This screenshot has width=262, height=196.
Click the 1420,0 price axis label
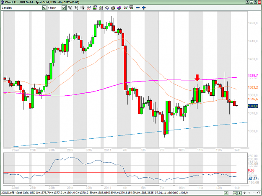[x=253, y=23]
